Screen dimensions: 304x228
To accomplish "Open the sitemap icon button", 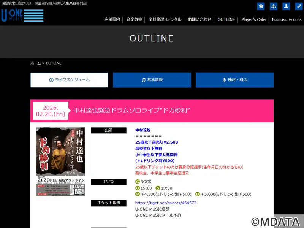I will point(273,6).
